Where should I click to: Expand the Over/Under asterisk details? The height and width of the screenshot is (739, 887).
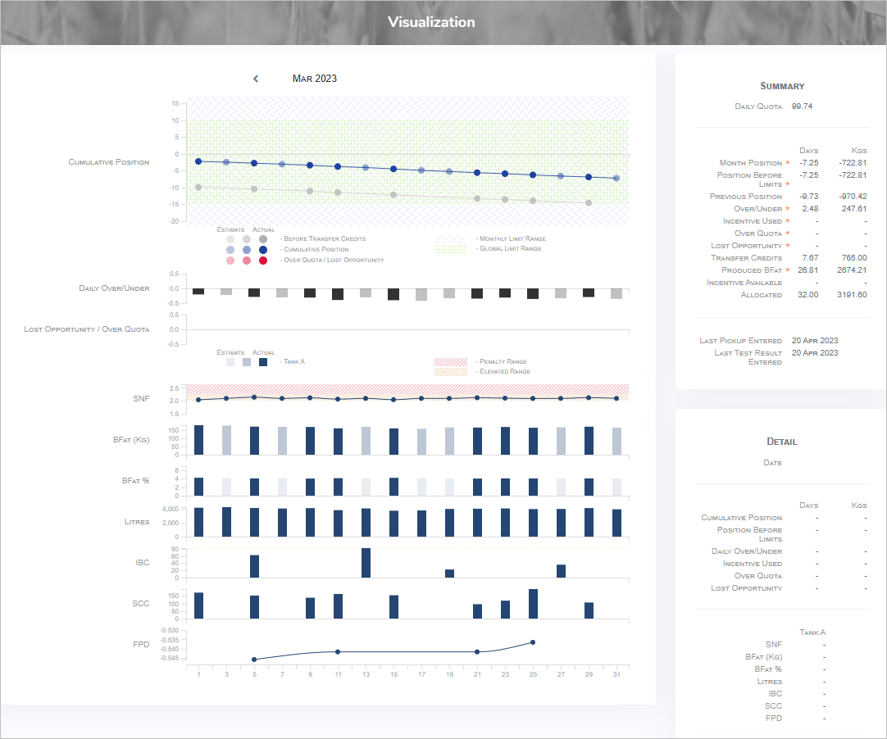(x=787, y=209)
